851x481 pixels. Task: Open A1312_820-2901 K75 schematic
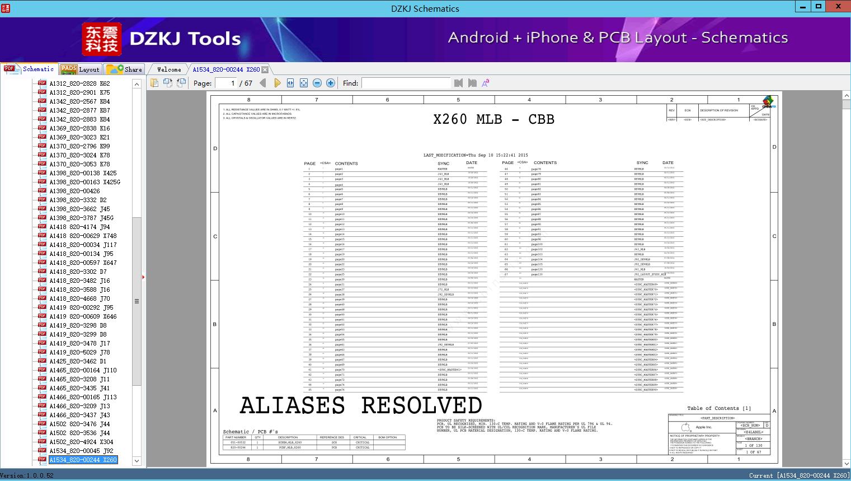[x=79, y=92]
